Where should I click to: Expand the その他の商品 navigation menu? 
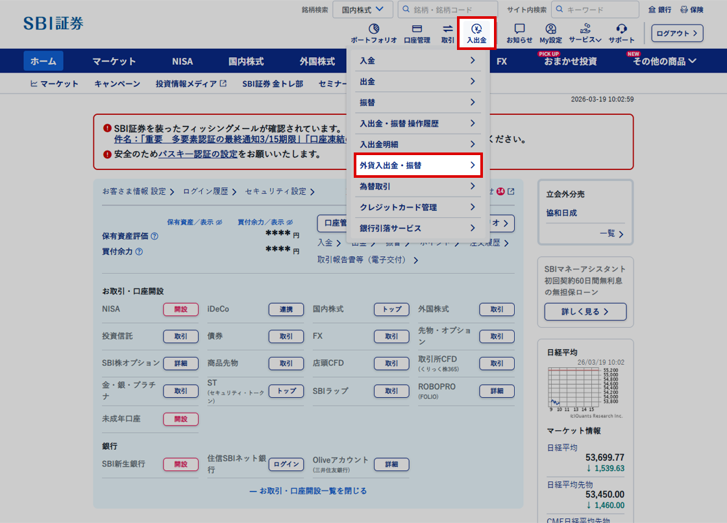(x=664, y=62)
